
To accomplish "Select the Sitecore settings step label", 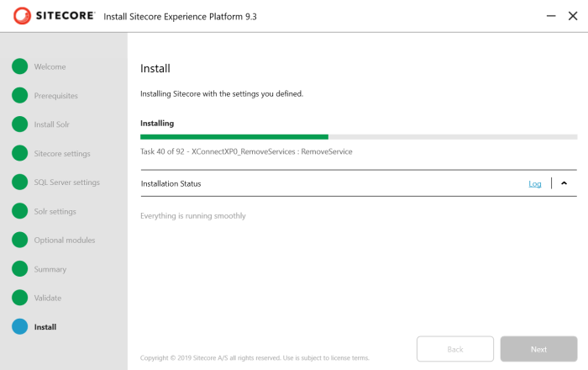I will point(62,154).
